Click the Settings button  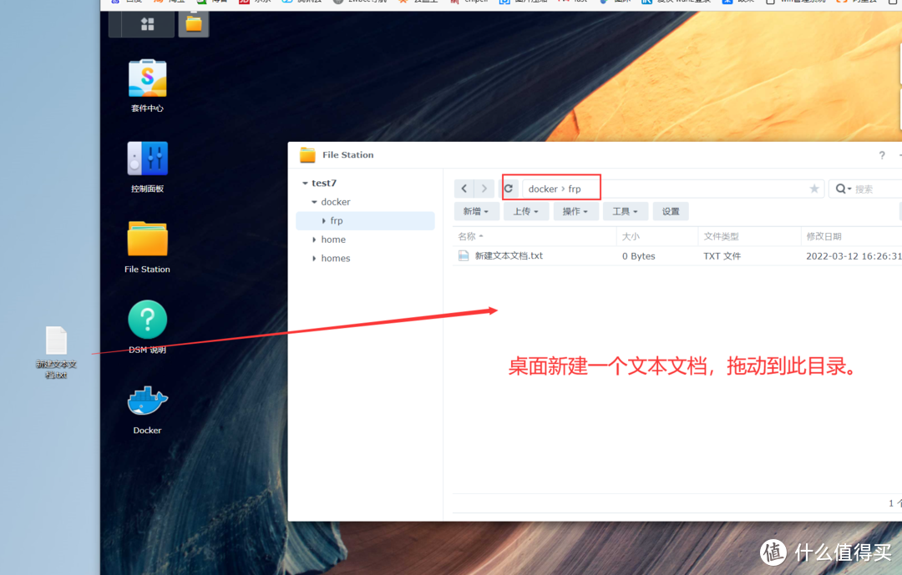point(671,211)
